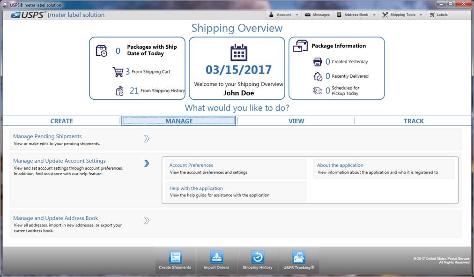Click the 0 Recently Delivered count
The width and height of the screenshot is (474, 277).
coord(328,76)
